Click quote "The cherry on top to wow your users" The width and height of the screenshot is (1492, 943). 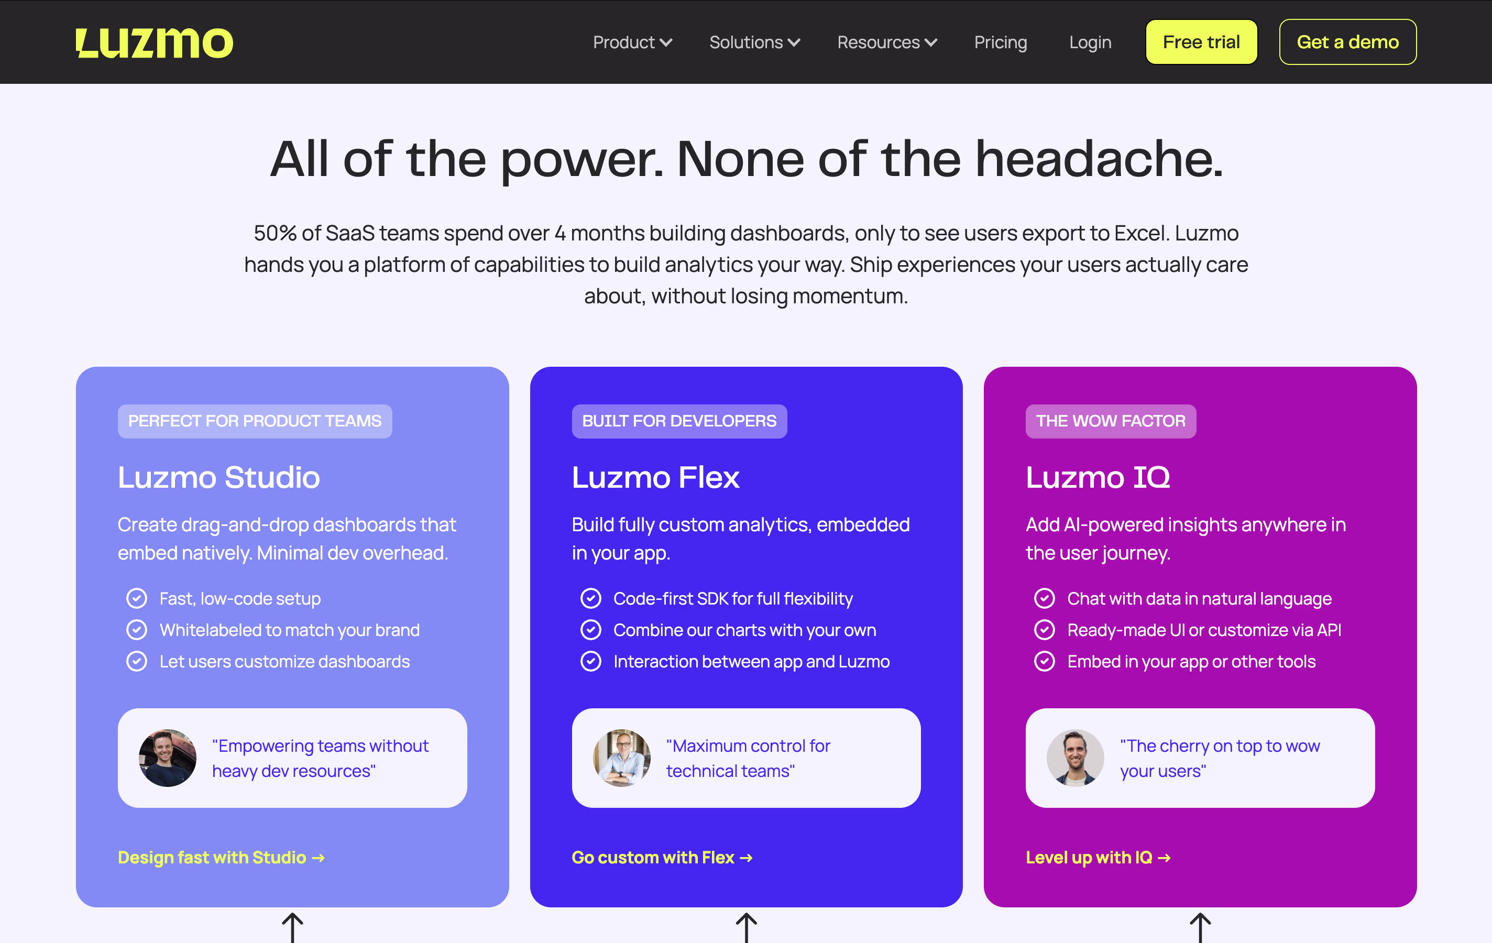tap(1220, 759)
